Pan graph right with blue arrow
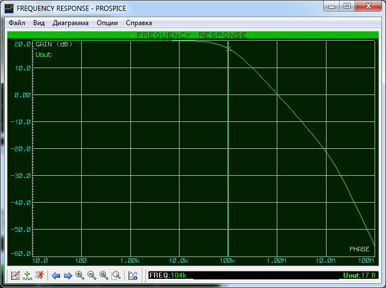 click(x=68, y=275)
